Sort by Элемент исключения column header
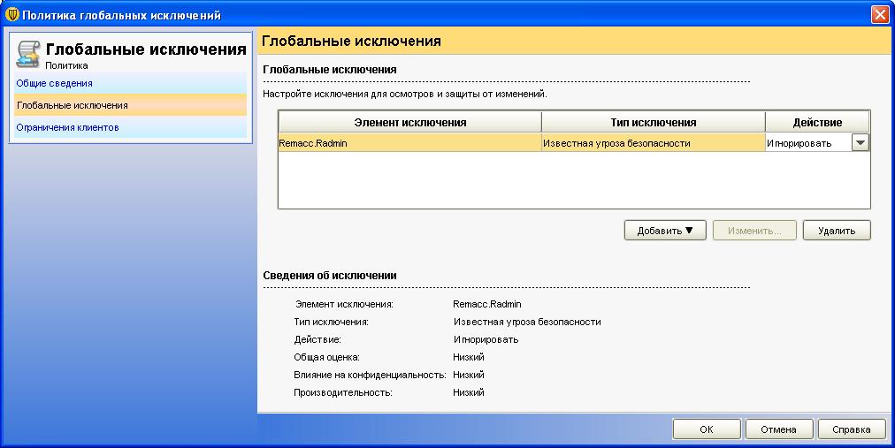The height and width of the screenshot is (448, 895). pyautogui.click(x=409, y=122)
